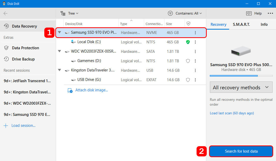Open options menu for Gamemes (D:) row
Screen dimensions: 276x161
pos(195,61)
